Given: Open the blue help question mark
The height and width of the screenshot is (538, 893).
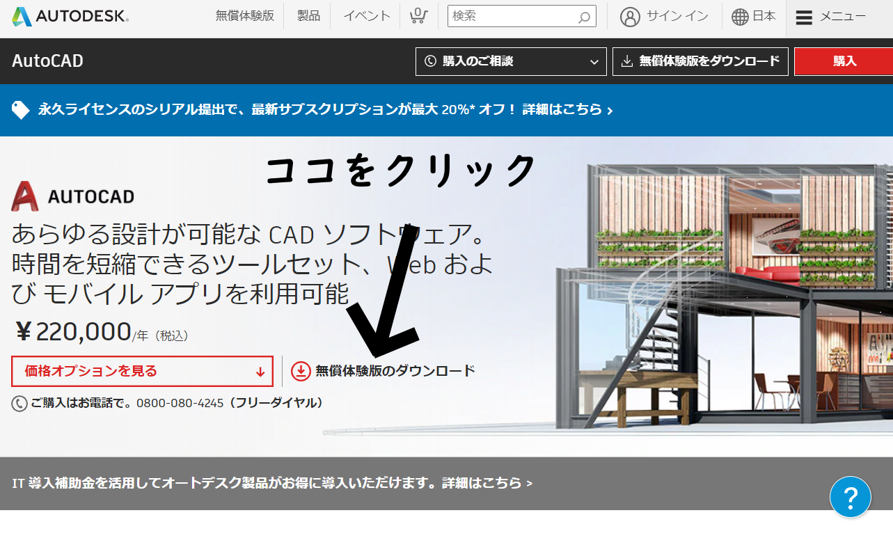Looking at the screenshot, I should (x=851, y=496).
